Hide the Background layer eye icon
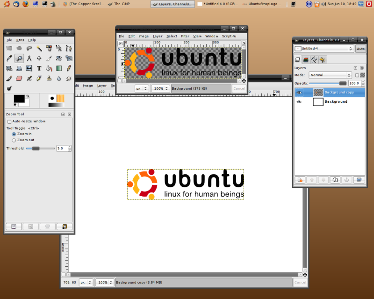 [x=299, y=102]
